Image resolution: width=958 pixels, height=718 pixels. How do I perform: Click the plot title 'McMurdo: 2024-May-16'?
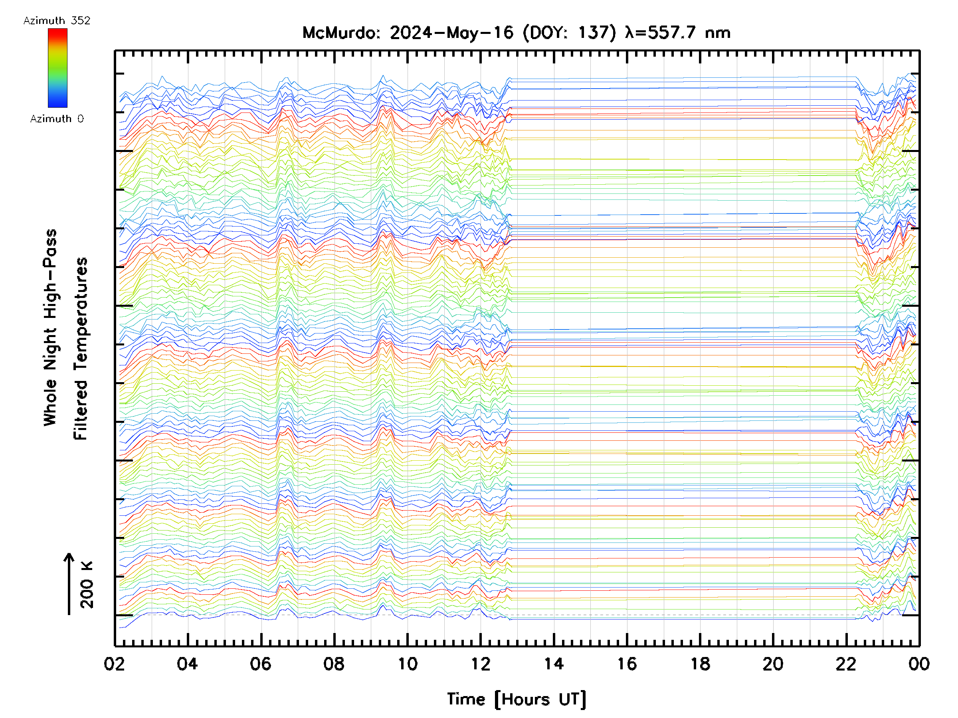[x=408, y=33]
